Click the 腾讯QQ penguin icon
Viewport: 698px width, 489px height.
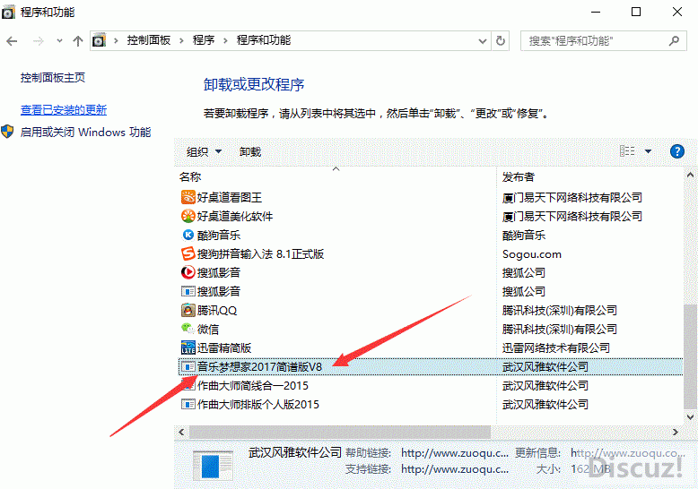coord(188,310)
